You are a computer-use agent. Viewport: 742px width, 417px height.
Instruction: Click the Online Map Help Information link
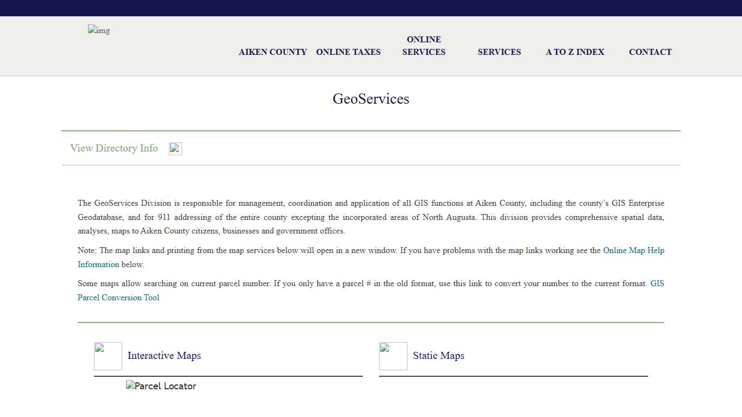point(633,250)
